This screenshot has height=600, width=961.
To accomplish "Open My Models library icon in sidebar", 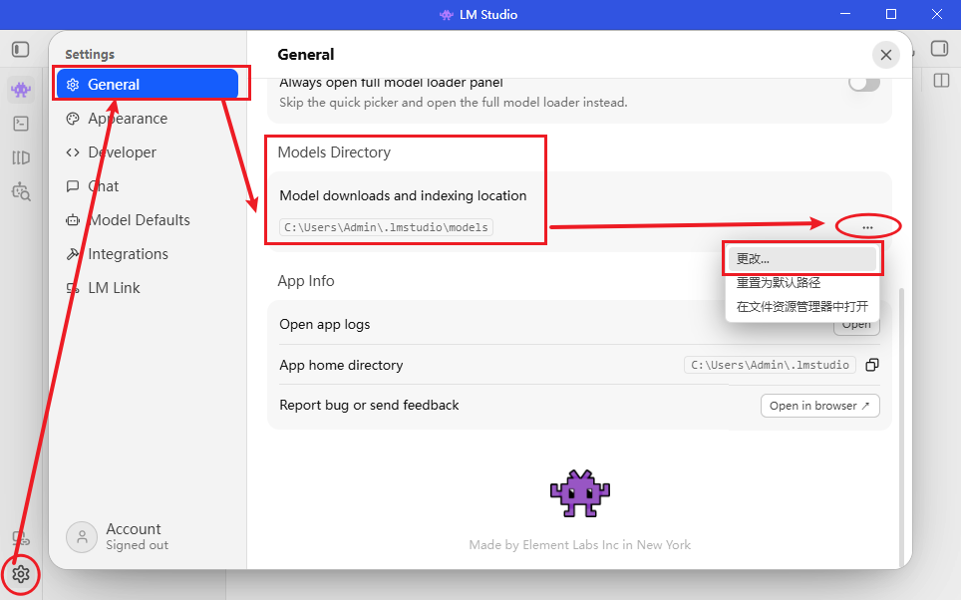I will click(x=21, y=158).
